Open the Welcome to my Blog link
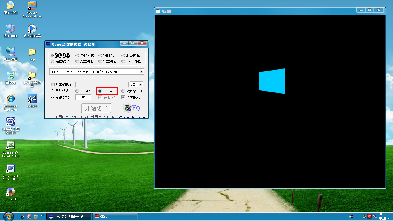393x221 pixels. [133, 117]
